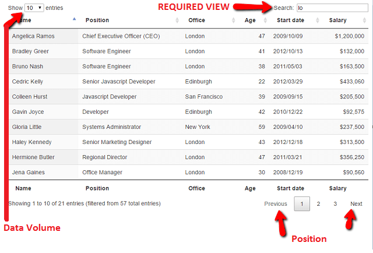Click the Position column sort icon
373x253 pixels.
(x=177, y=20)
